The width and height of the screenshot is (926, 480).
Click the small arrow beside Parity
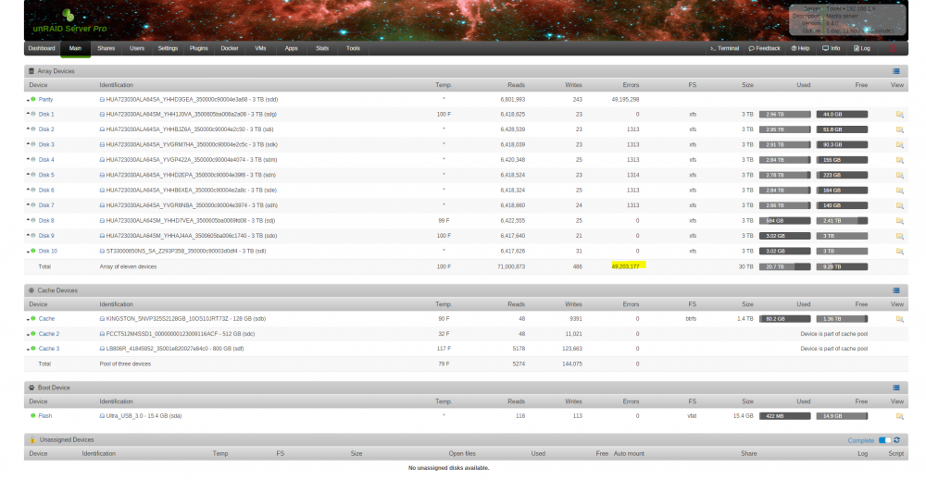pyautogui.click(x=28, y=100)
